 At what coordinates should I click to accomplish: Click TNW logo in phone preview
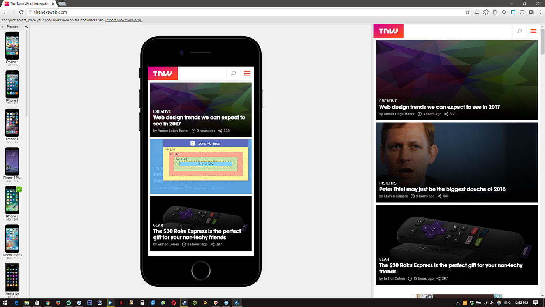point(163,73)
